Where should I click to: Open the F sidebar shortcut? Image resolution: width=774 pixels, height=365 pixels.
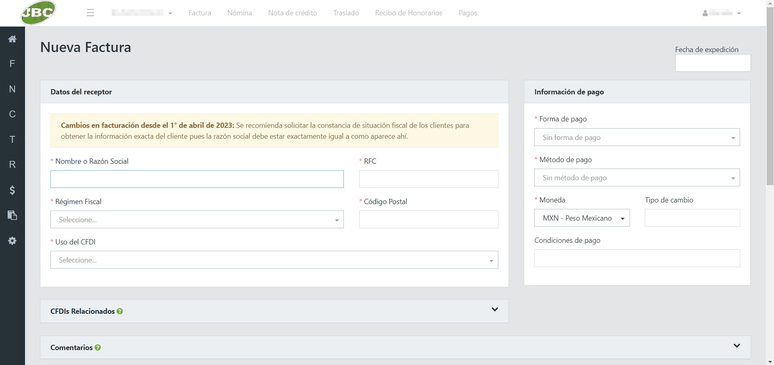click(13, 64)
